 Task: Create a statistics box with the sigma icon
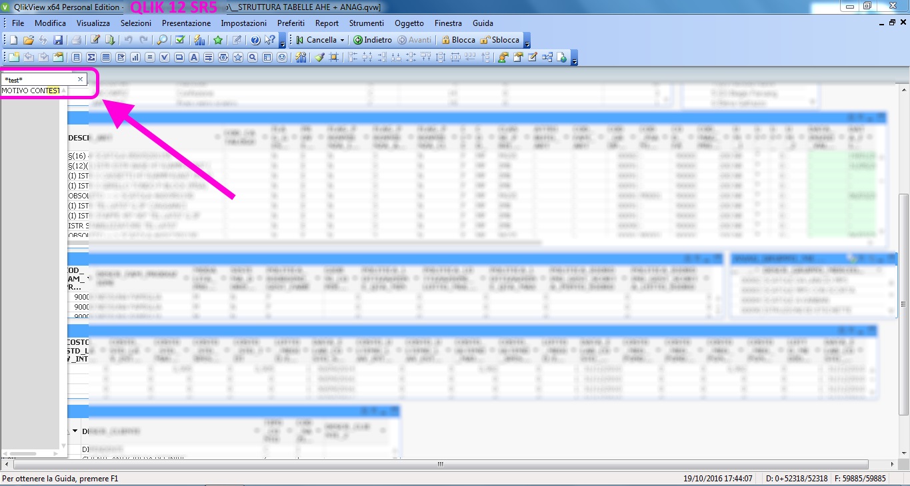(91, 57)
